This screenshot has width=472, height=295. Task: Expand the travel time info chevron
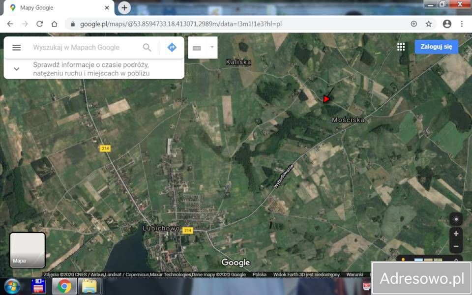tap(17, 69)
